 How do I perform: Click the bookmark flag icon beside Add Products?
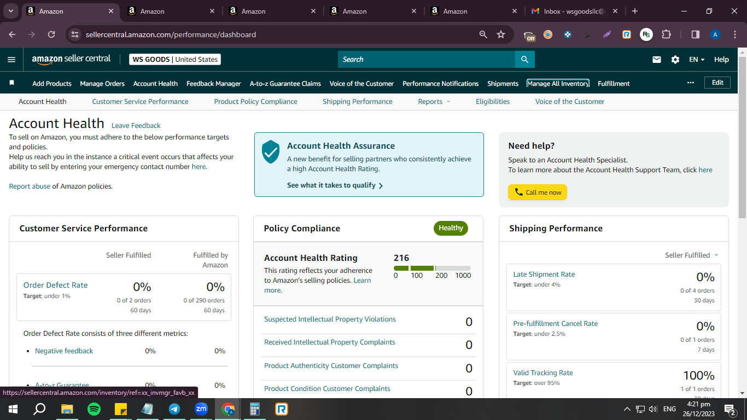pos(12,83)
